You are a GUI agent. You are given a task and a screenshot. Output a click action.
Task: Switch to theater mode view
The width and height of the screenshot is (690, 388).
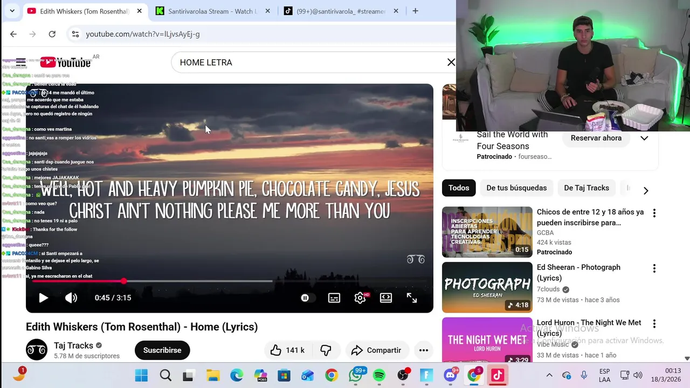click(386, 297)
